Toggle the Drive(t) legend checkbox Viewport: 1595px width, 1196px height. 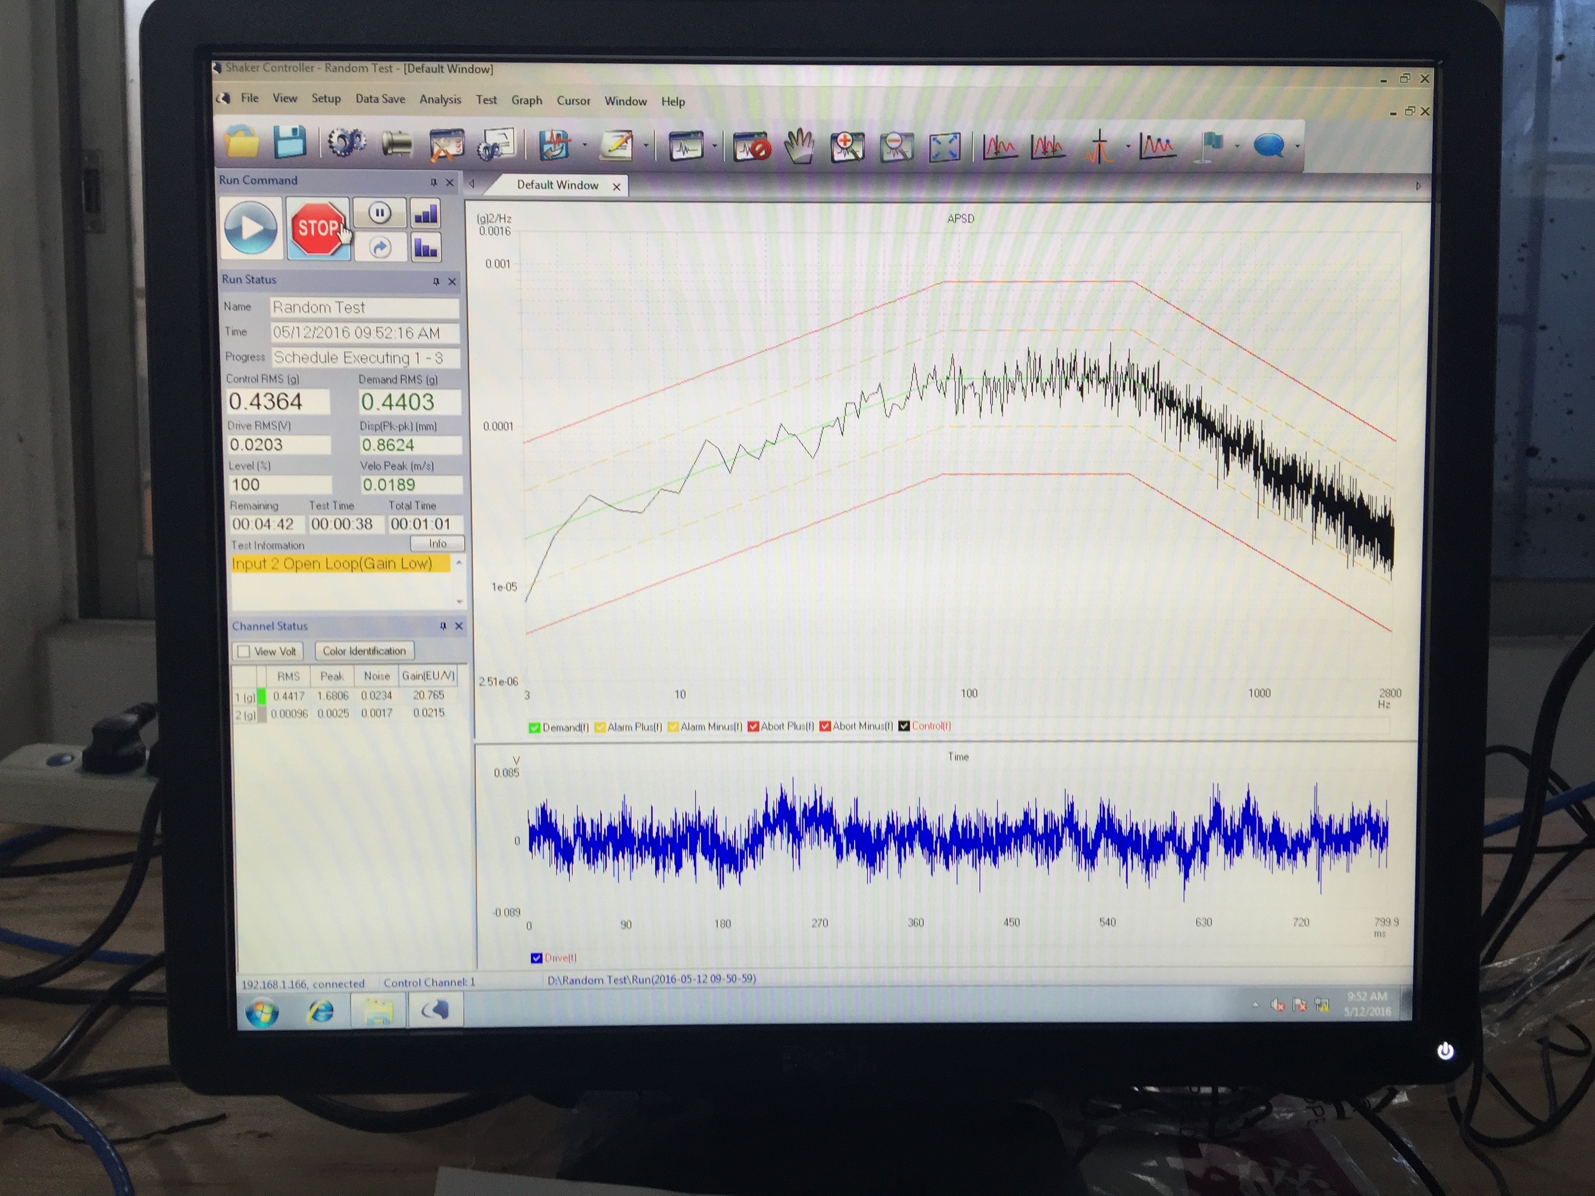pos(536,958)
